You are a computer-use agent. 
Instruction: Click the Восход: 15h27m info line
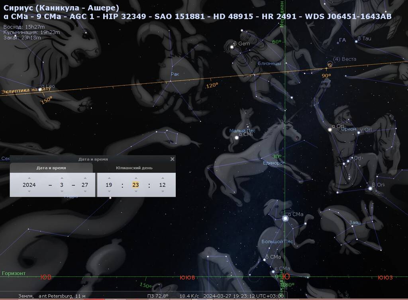tap(24, 27)
